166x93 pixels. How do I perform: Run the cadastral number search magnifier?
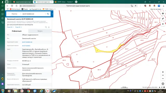point(48,14)
